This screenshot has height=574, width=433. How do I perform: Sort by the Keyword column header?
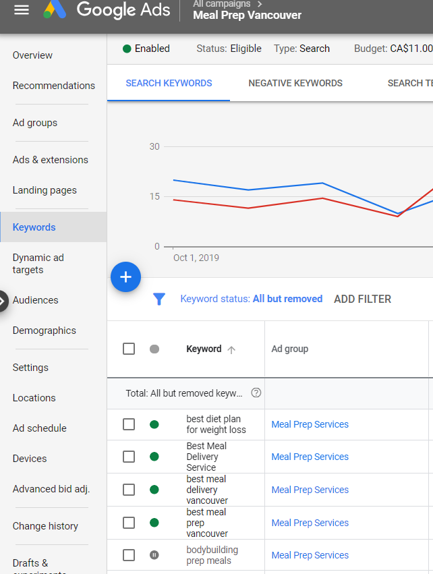(x=204, y=349)
